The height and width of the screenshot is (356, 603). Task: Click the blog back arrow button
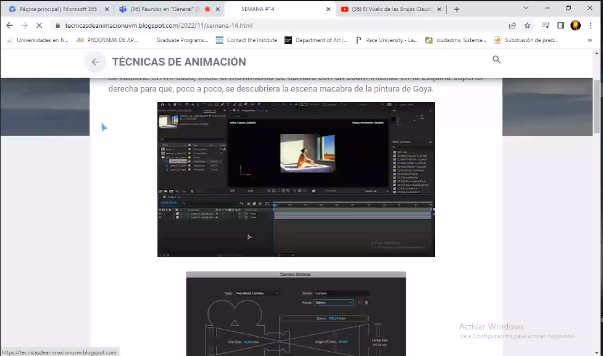click(96, 62)
